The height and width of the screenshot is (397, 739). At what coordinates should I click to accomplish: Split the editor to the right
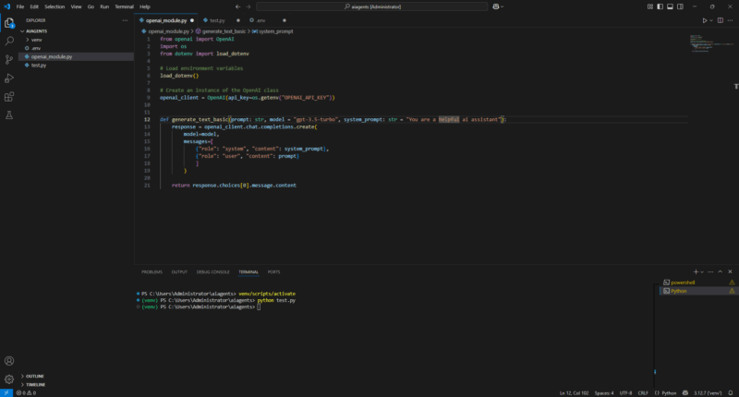(x=721, y=20)
